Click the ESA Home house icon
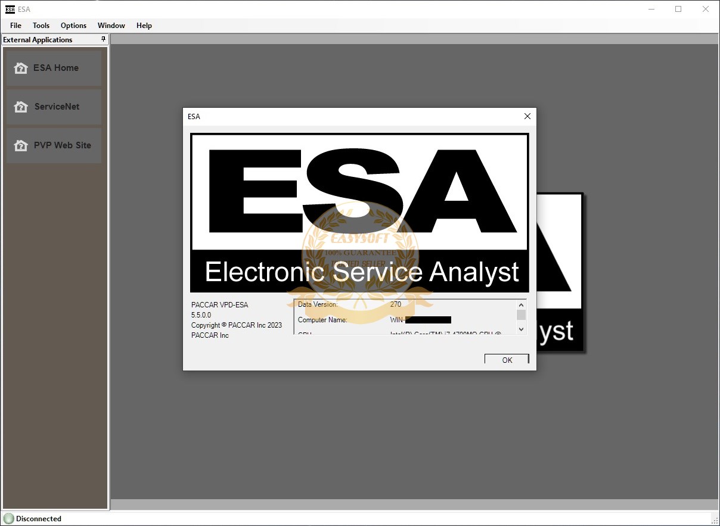This screenshot has height=526, width=720. point(21,68)
